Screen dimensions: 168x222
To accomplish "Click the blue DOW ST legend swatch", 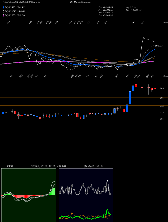I will point(3,7).
